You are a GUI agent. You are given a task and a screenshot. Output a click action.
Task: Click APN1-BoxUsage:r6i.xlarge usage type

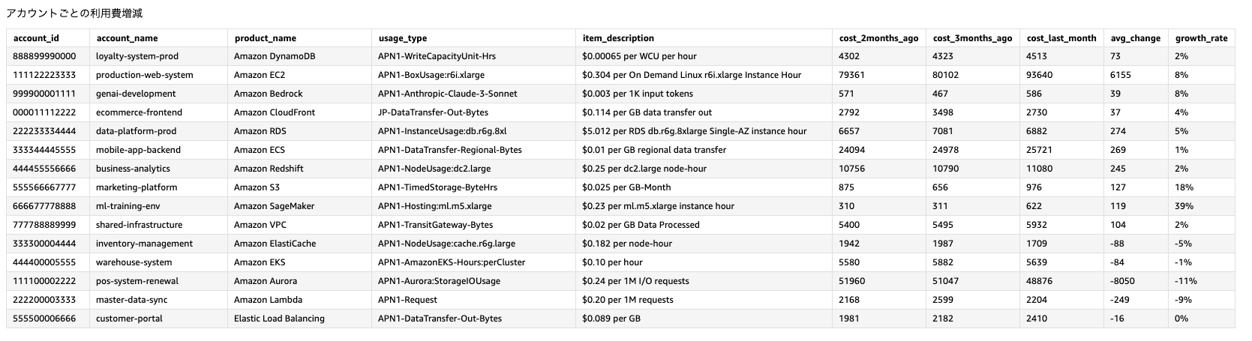coord(431,75)
